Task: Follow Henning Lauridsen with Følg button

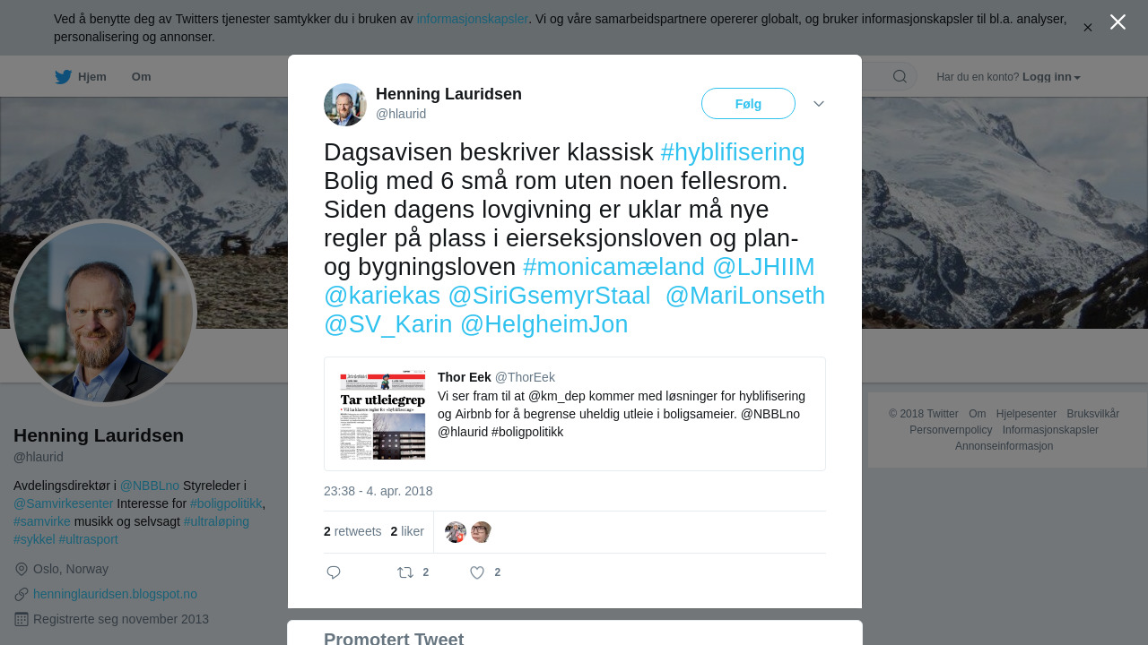Action: tap(748, 104)
